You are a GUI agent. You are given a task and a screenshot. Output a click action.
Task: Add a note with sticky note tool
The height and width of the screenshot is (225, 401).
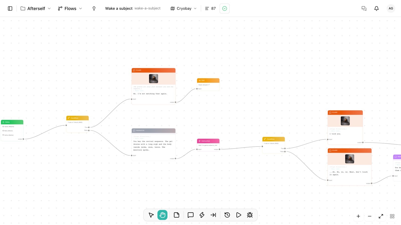click(176, 215)
